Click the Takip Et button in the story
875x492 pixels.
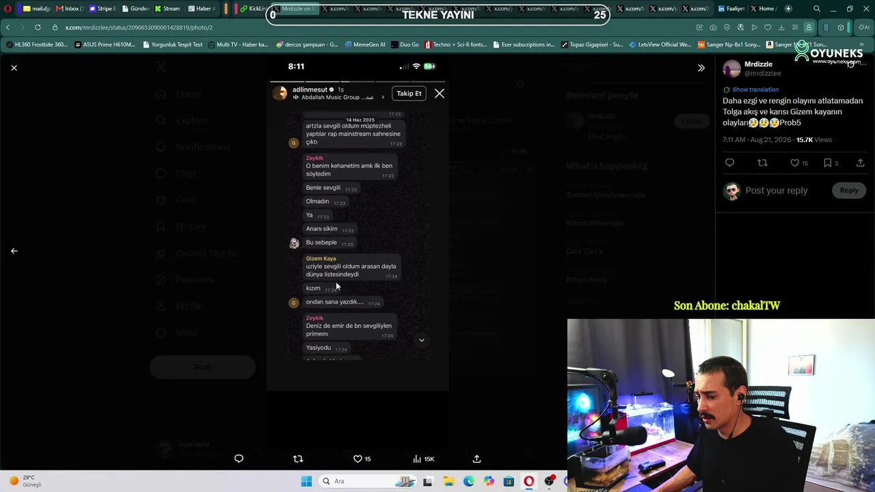point(409,94)
